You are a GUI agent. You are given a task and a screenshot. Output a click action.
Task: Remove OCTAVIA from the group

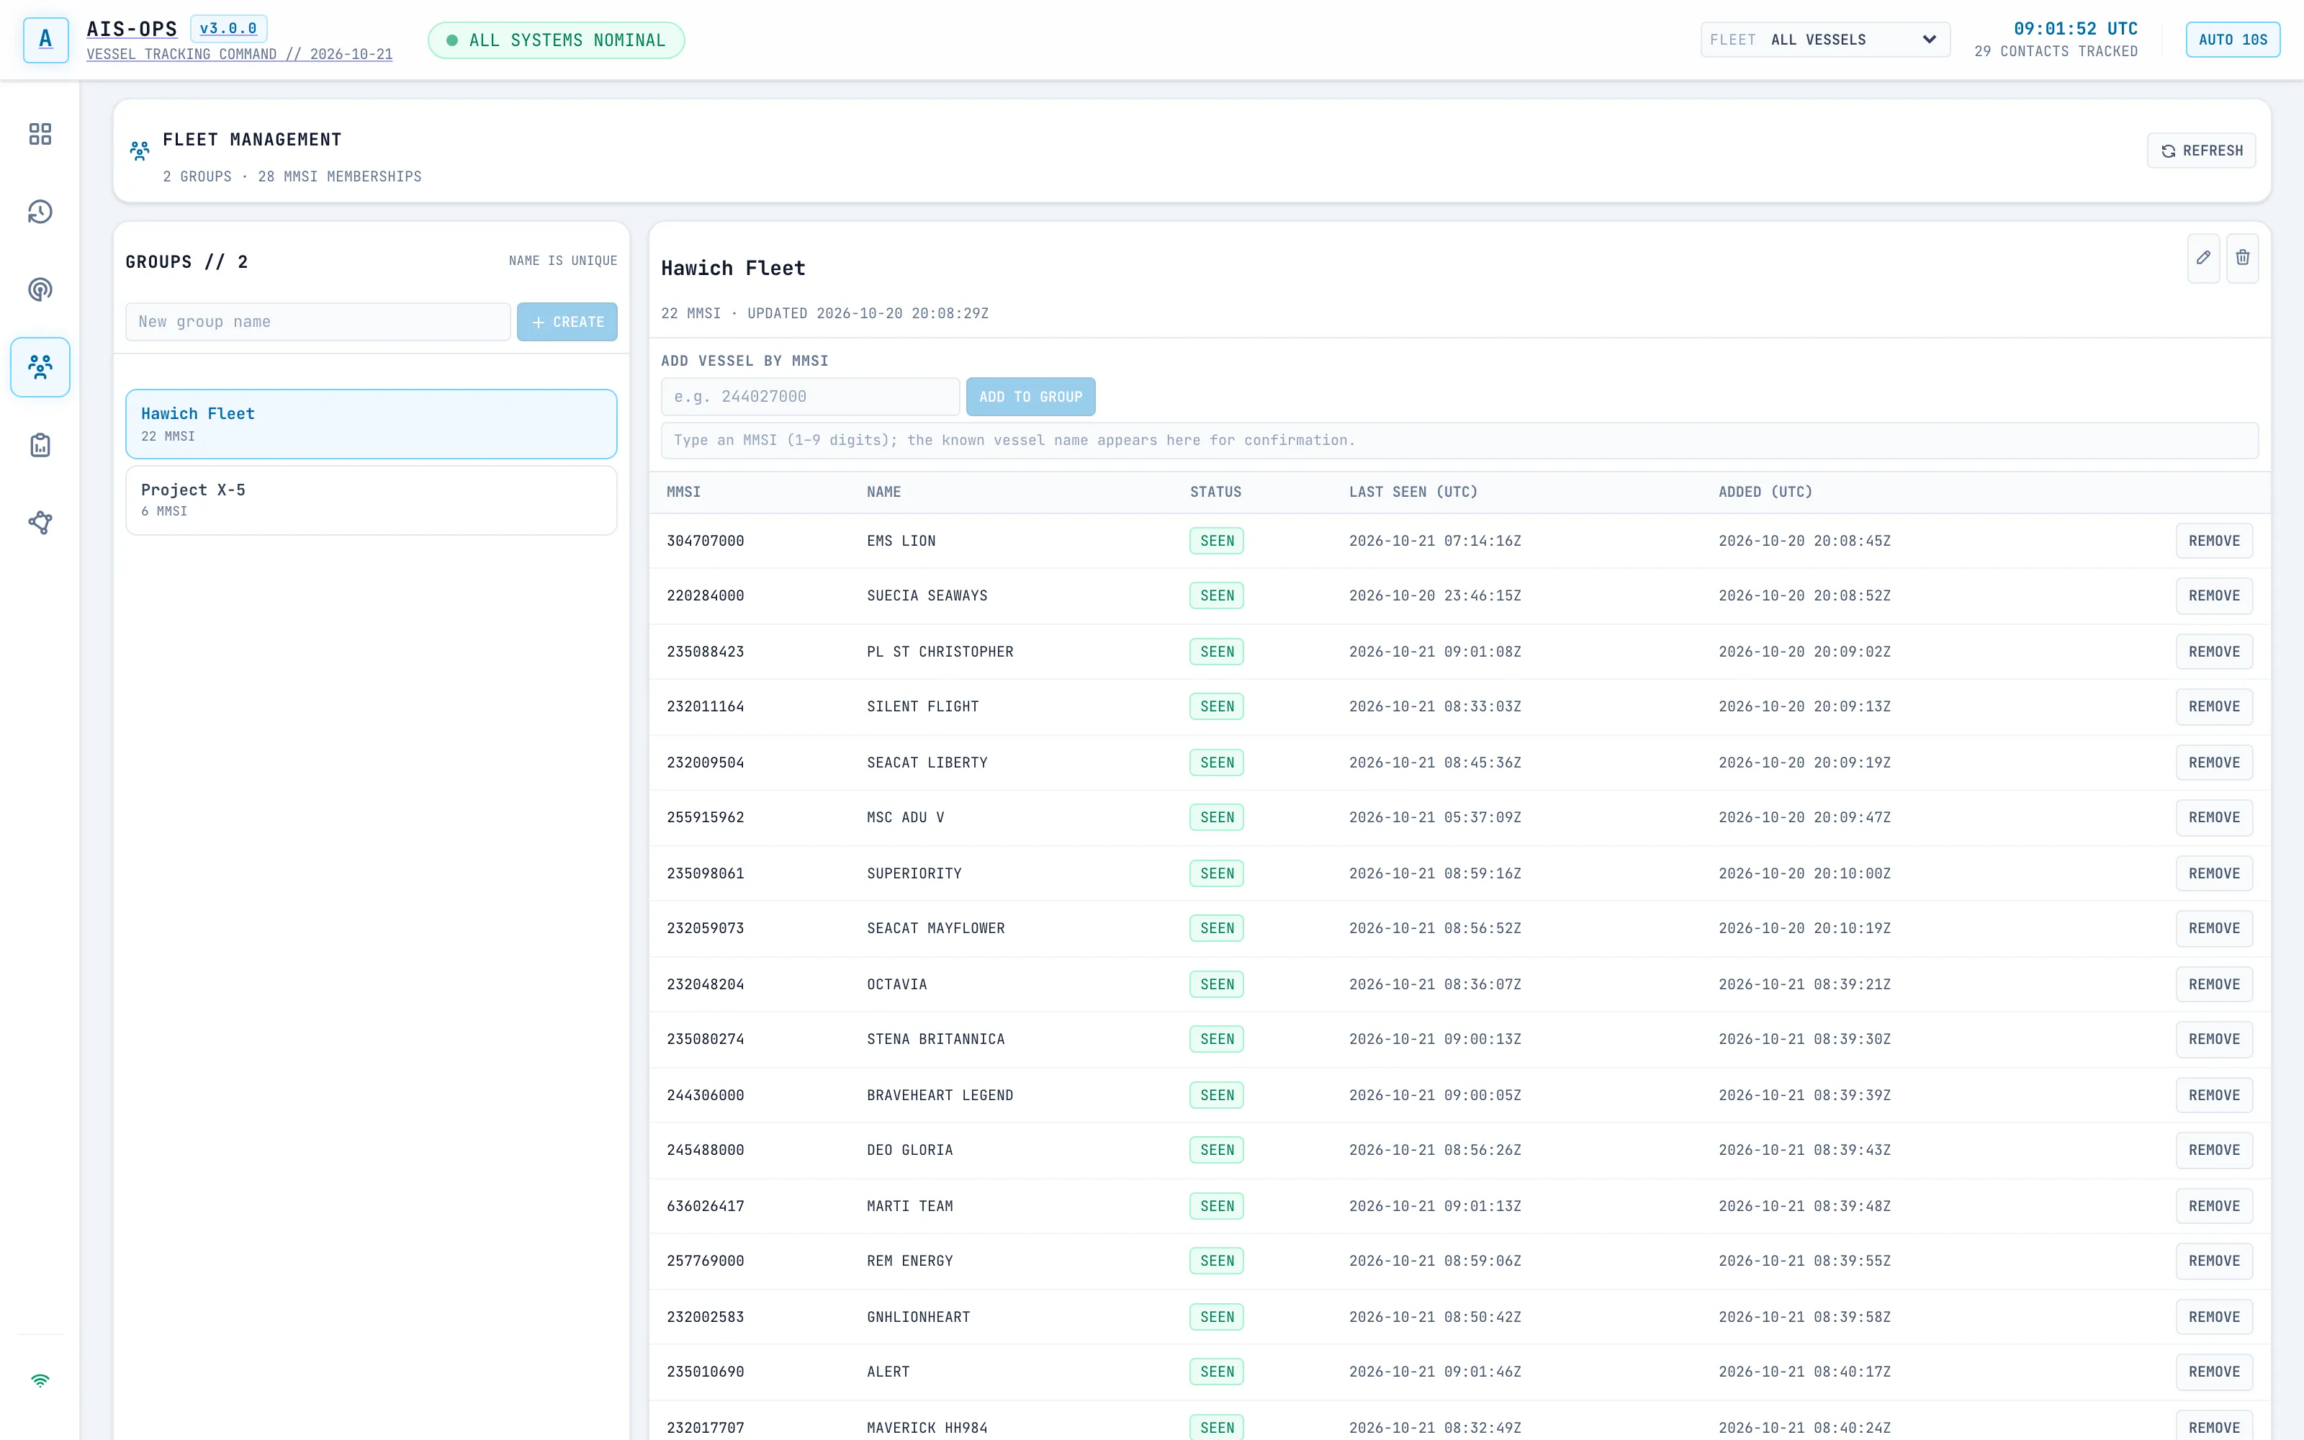click(x=2215, y=984)
